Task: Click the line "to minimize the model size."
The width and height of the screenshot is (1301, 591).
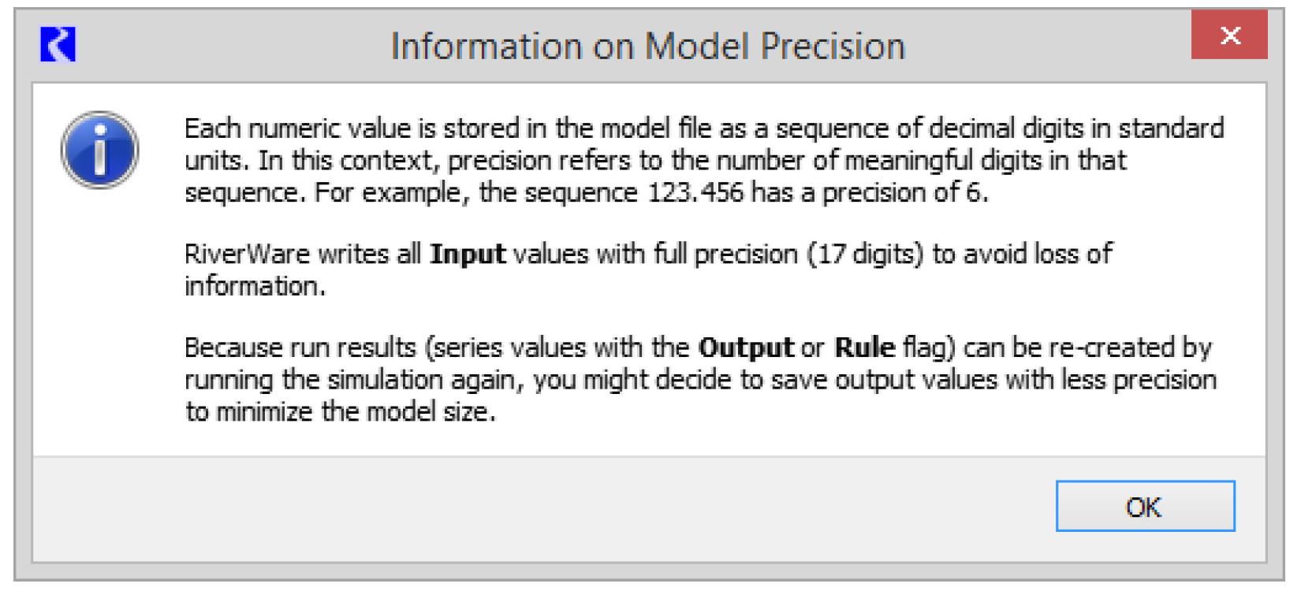Action: coord(341,411)
